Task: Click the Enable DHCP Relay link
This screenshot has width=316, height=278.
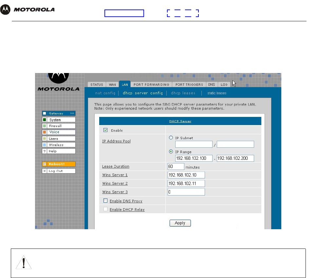Action: pos(127,210)
